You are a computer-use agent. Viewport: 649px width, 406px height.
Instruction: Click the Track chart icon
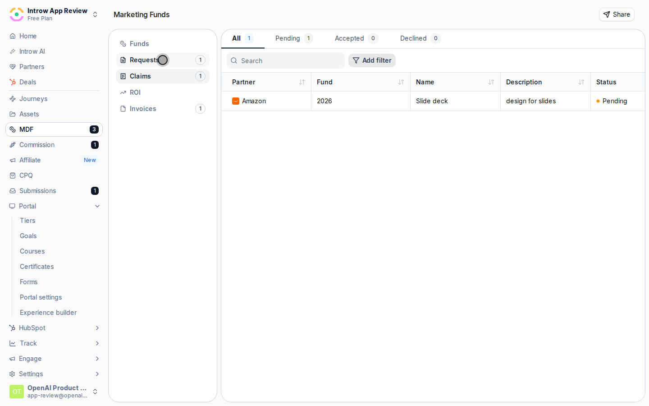pyautogui.click(x=13, y=343)
